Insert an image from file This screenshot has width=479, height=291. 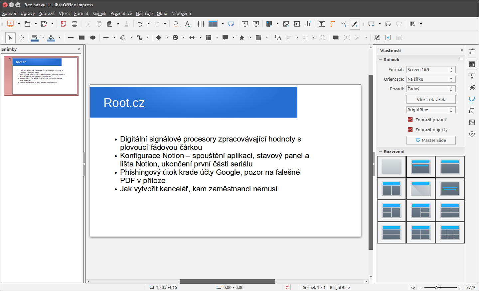[286, 24]
